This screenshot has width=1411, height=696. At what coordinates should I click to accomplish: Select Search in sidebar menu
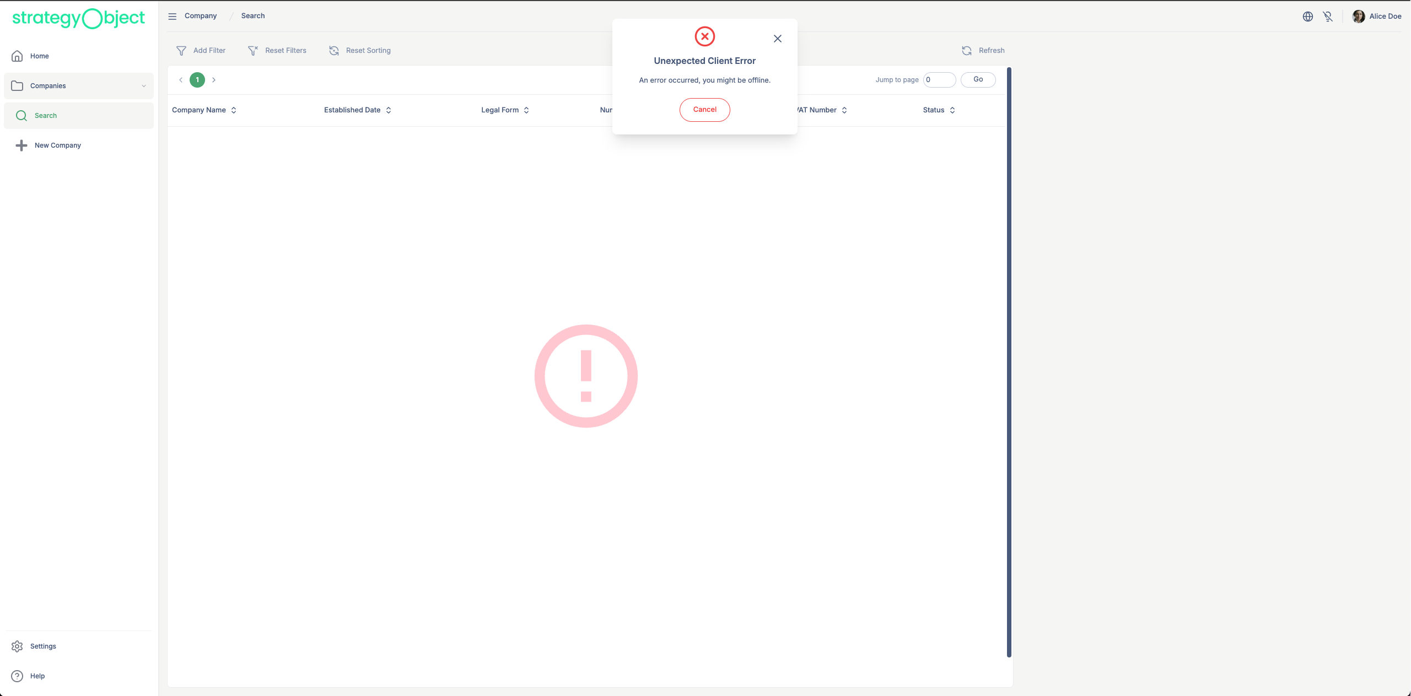tap(46, 116)
